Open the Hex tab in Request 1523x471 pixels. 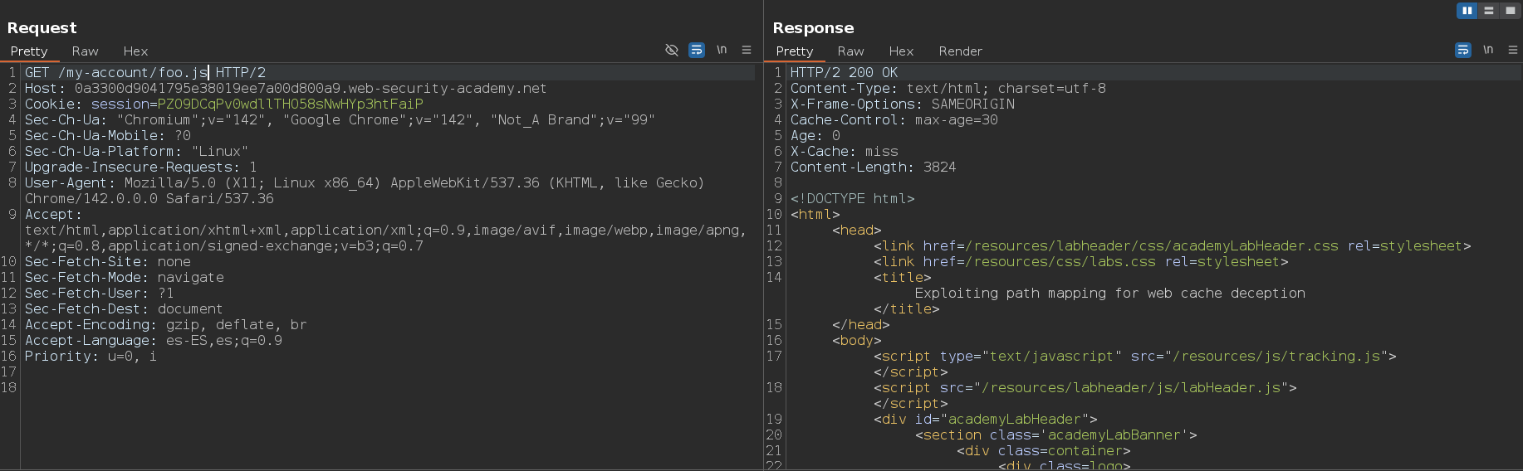point(135,51)
